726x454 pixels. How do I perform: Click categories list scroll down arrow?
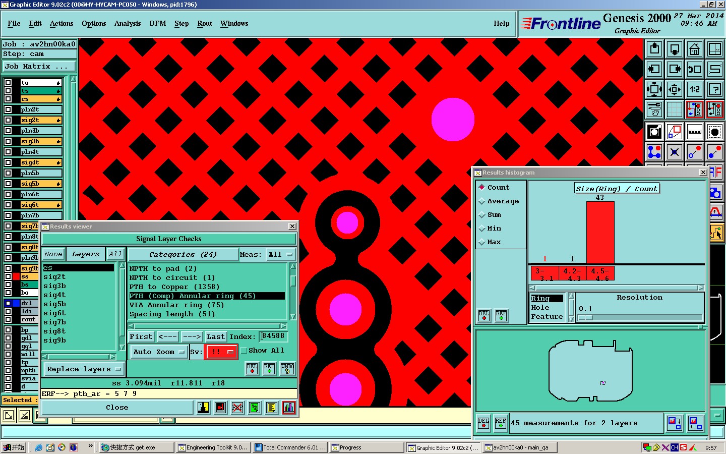click(292, 317)
